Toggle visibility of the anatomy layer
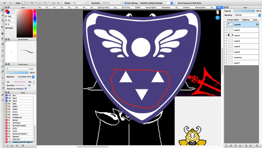 tap(226, 57)
